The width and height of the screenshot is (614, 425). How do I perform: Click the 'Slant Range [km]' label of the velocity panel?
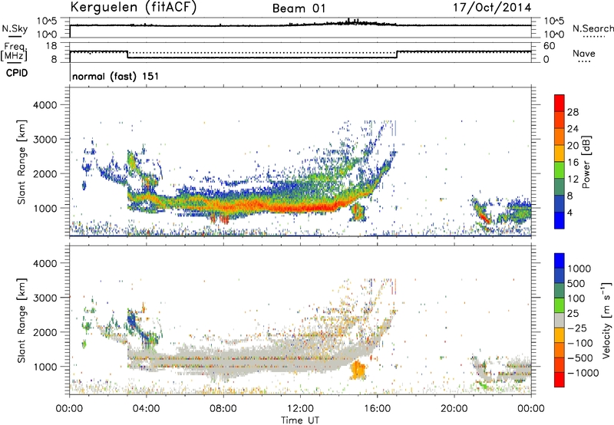(x=21, y=321)
